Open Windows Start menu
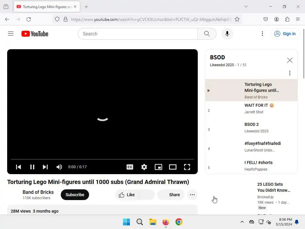 coord(126,222)
